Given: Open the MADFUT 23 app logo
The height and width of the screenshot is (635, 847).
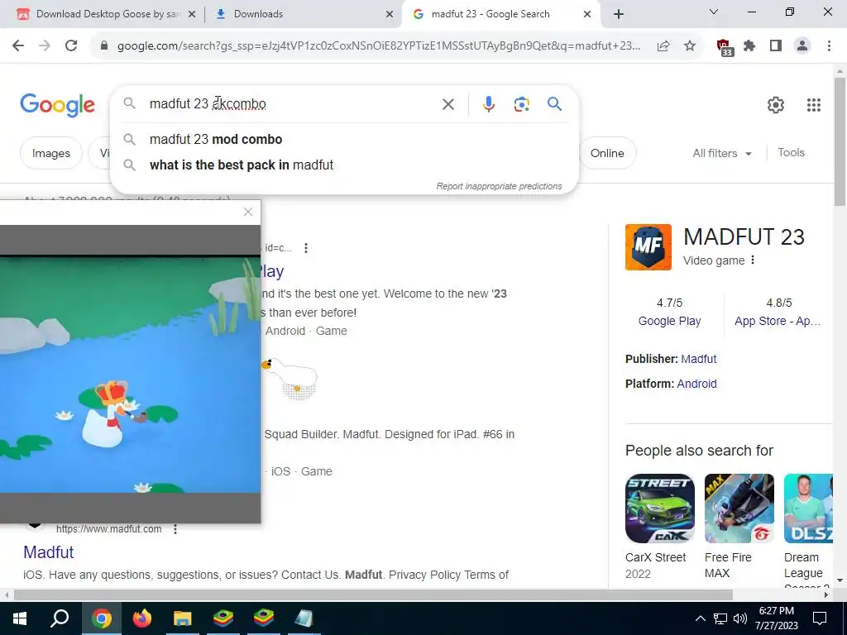Looking at the screenshot, I should pyautogui.click(x=648, y=247).
